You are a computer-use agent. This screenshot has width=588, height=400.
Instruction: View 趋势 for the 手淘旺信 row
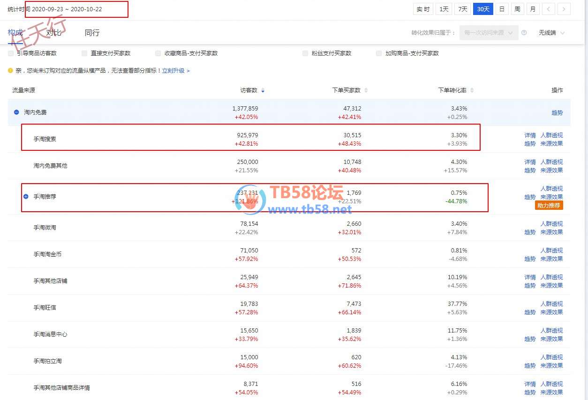[530, 312]
